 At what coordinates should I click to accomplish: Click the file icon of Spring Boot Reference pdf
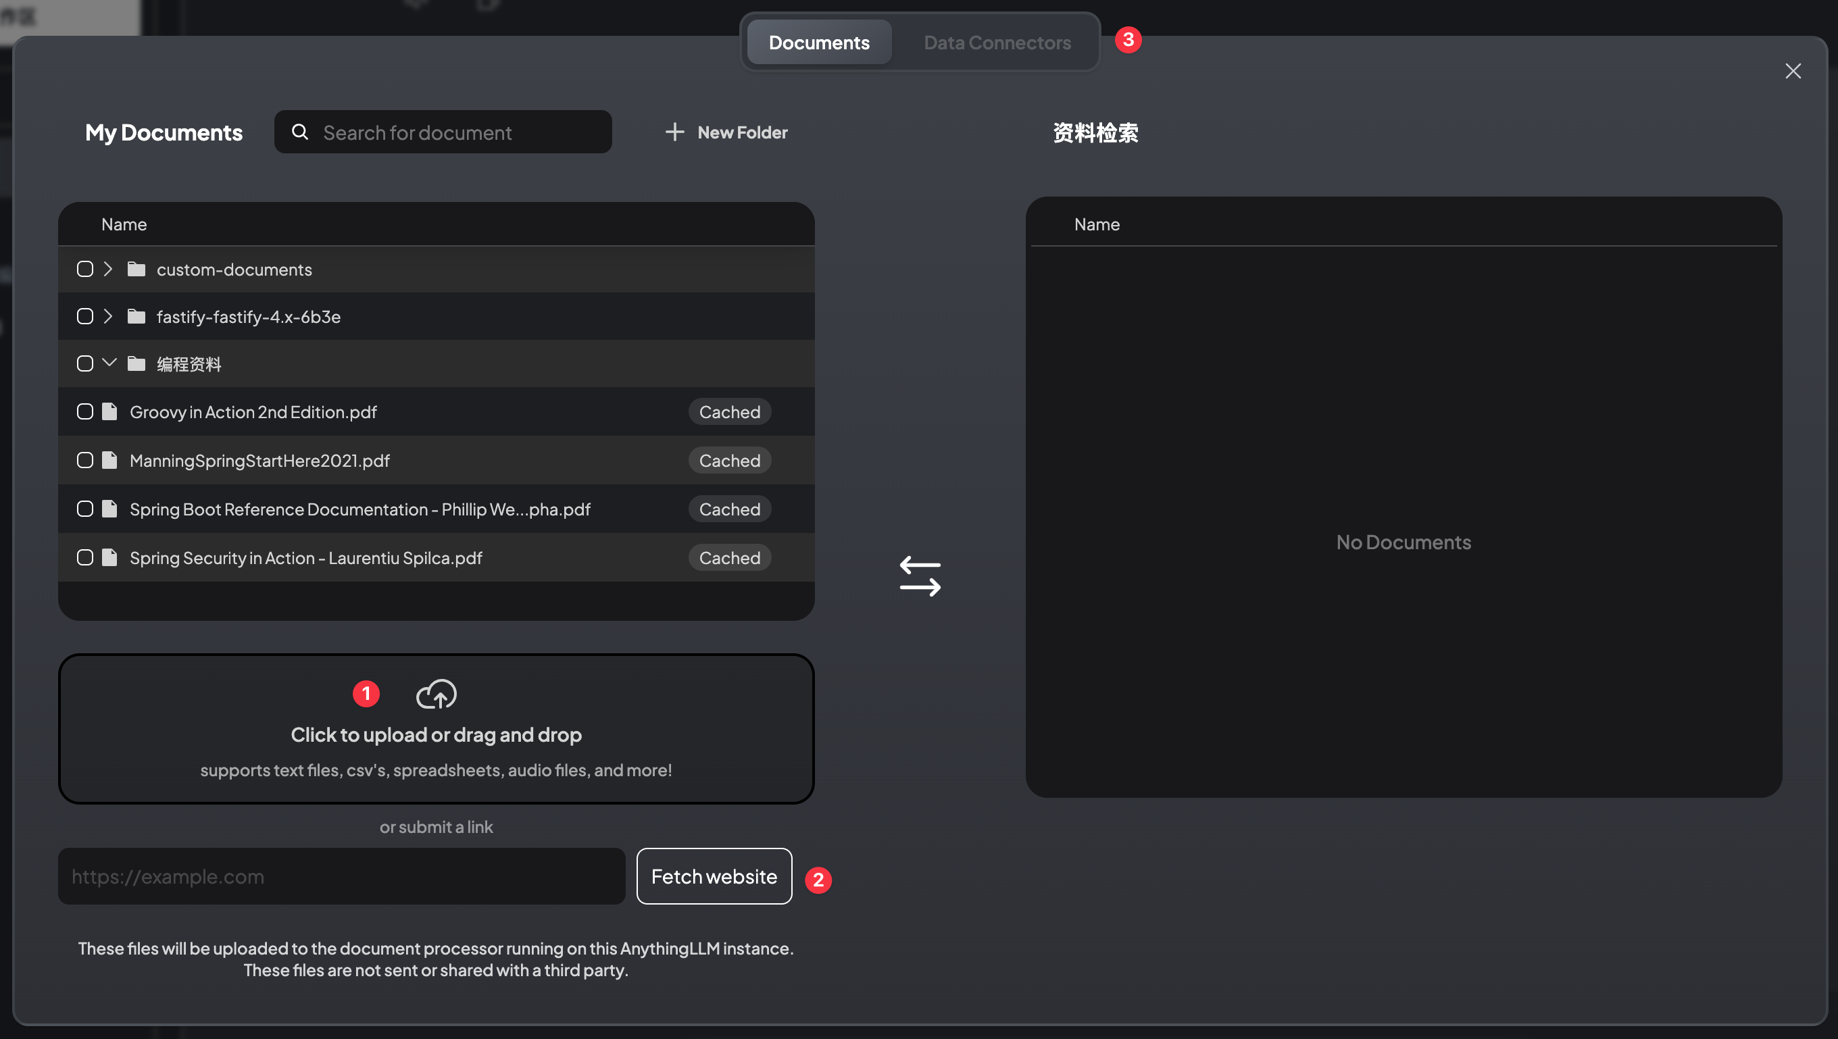coord(109,509)
